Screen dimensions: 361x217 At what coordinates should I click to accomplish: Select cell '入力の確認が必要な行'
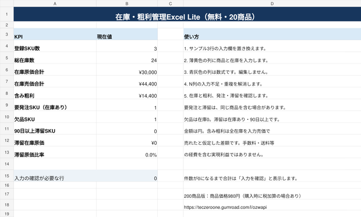55,176
